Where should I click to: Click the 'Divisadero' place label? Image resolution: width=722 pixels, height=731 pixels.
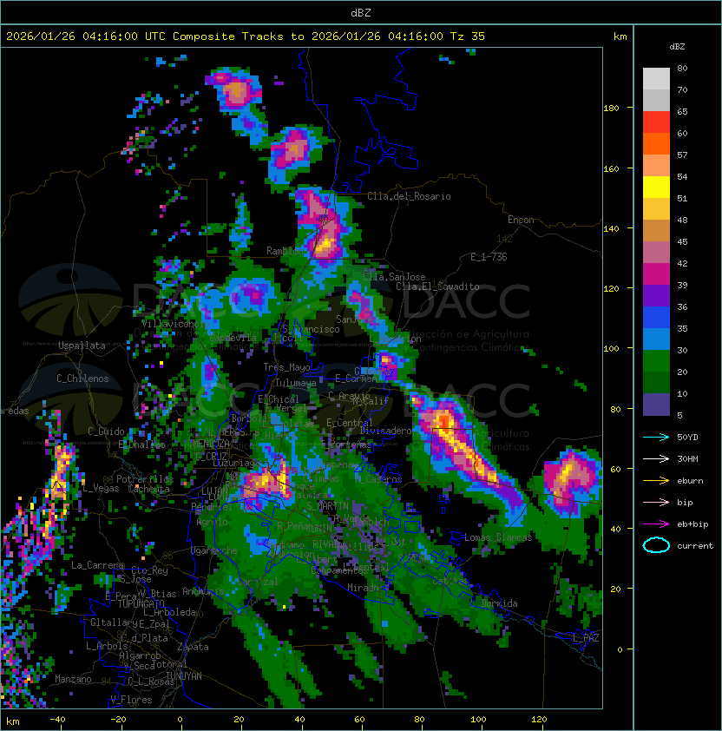click(386, 431)
